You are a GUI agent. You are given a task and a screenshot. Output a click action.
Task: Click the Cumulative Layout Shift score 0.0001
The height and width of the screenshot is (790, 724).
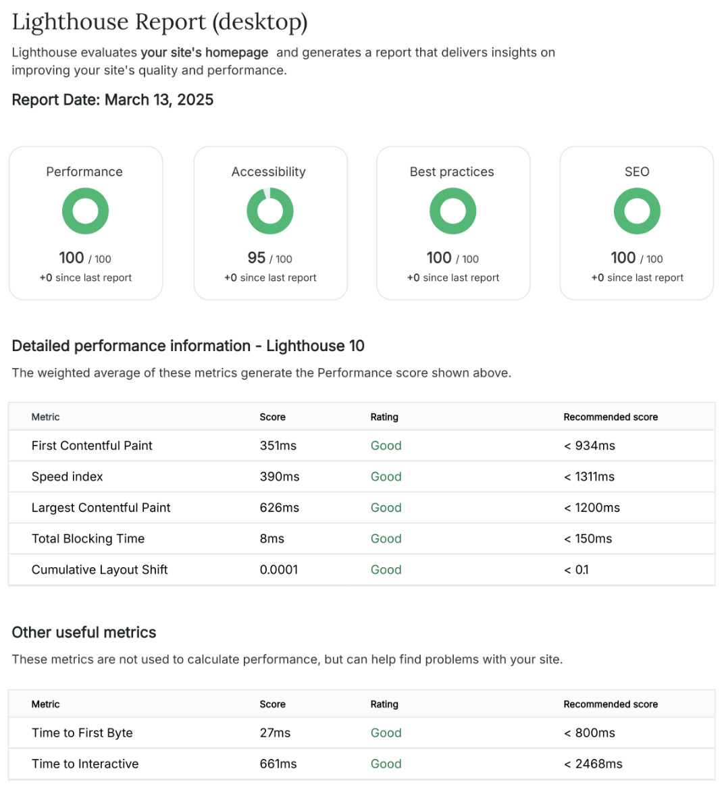278,570
